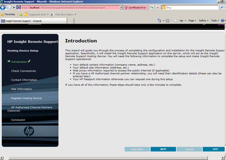Select the Register Hosting Device step
Viewport: 226px width, 160px height.
(26, 98)
